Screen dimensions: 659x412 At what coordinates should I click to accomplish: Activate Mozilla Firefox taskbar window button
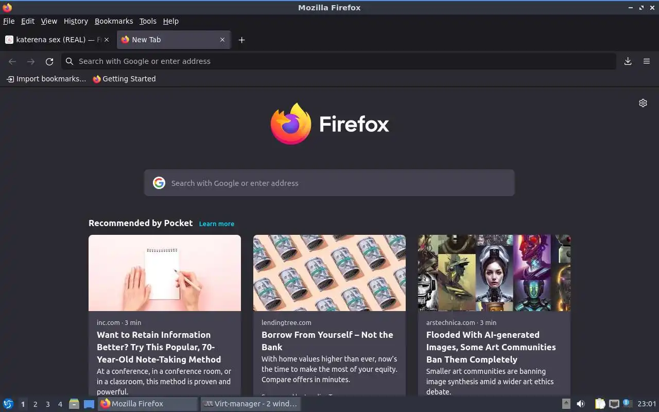point(148,404)
